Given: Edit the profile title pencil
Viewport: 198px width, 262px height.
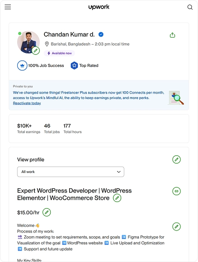Looking at the screenshot, I should (117, 198).
